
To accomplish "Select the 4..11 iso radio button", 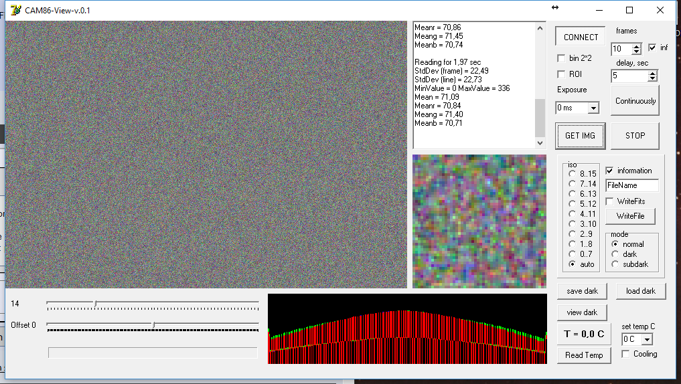I will [572, 213].
